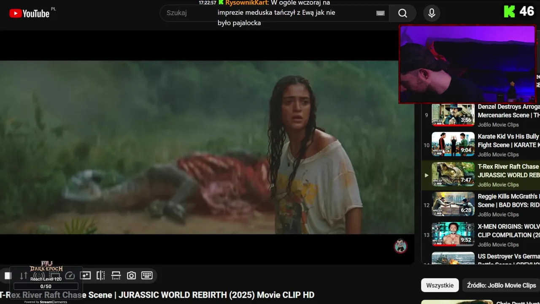
Task: Select the Wszystkie filter chip
Action: tap(440, 285)
